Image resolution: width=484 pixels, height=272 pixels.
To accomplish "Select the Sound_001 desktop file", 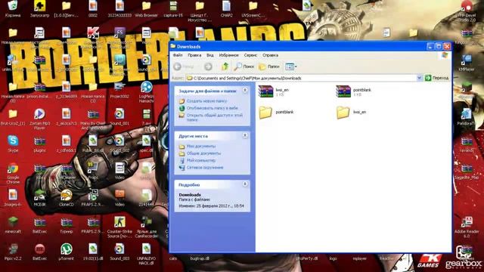I will [x=119, y=116].
